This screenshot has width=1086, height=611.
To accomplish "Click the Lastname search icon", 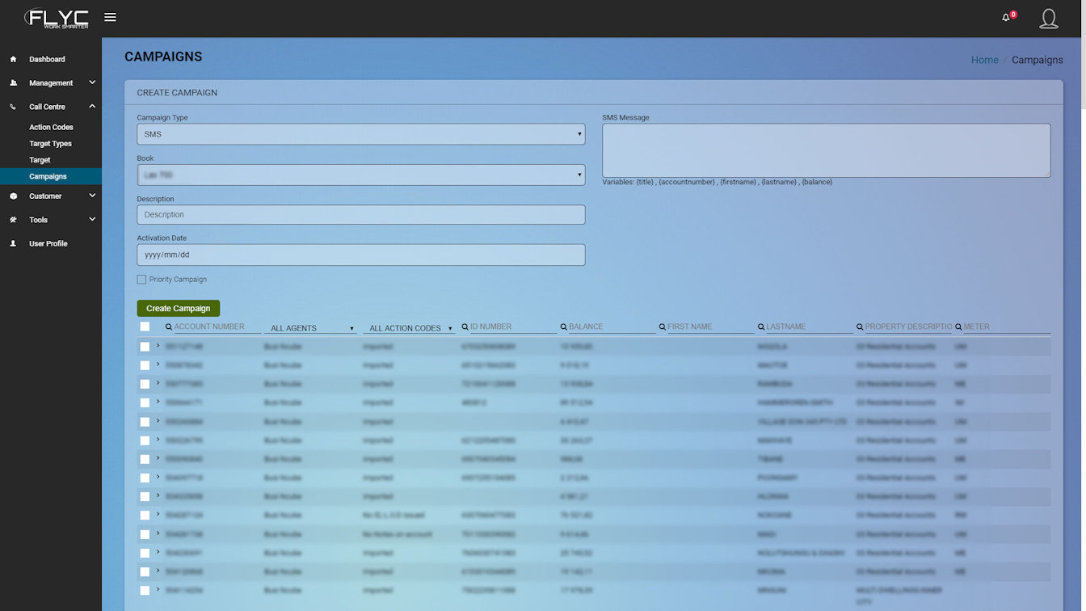I will [761, 327].
